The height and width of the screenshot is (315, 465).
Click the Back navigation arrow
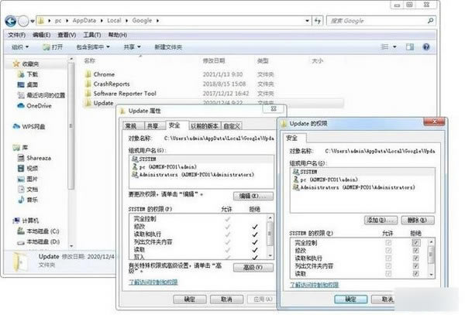coord(11,21)
